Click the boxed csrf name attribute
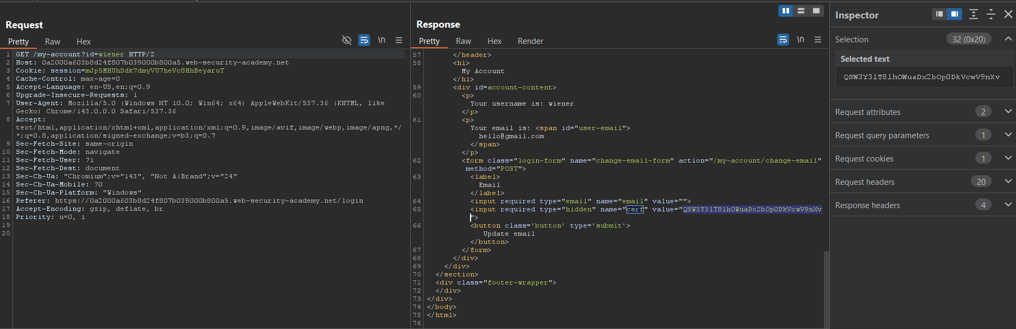1016x329 pixels. click(635, 209)
